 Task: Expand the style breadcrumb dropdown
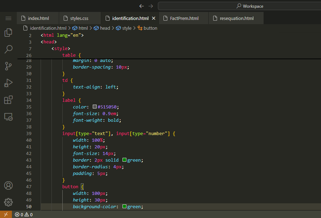(127, 28)
